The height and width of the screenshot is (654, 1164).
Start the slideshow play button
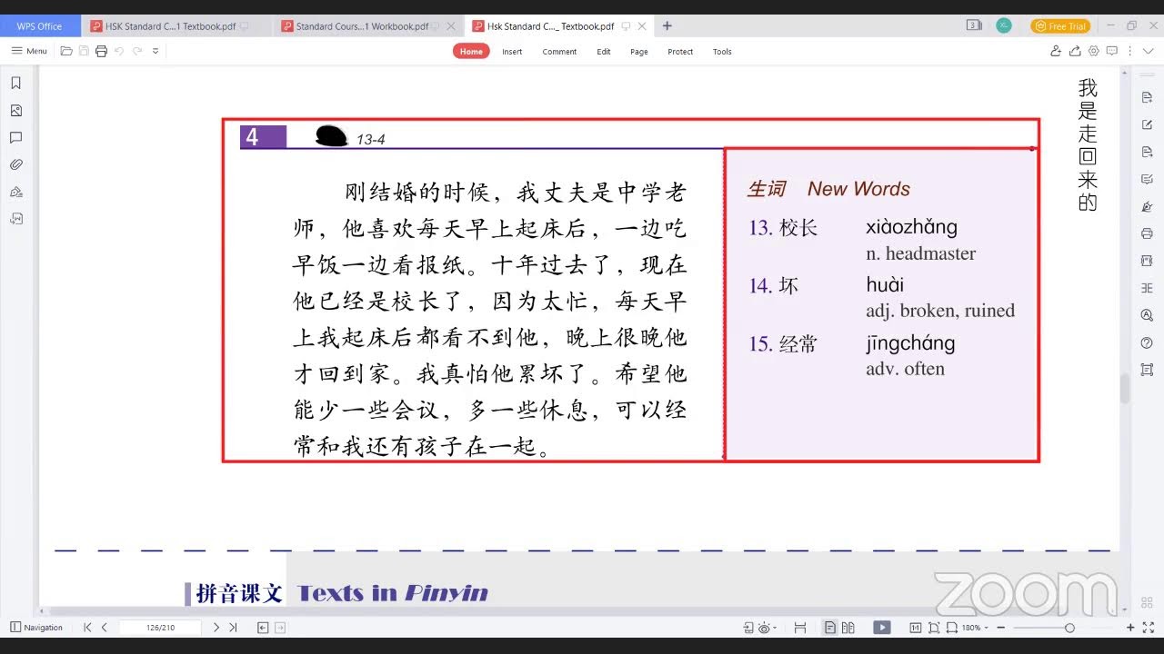882,627
